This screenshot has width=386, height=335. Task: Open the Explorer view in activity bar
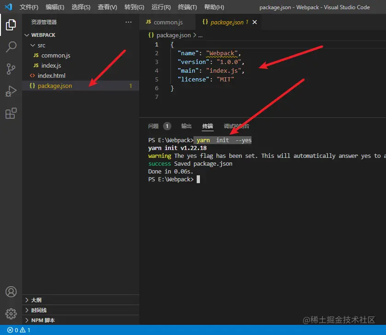[11, 25]
